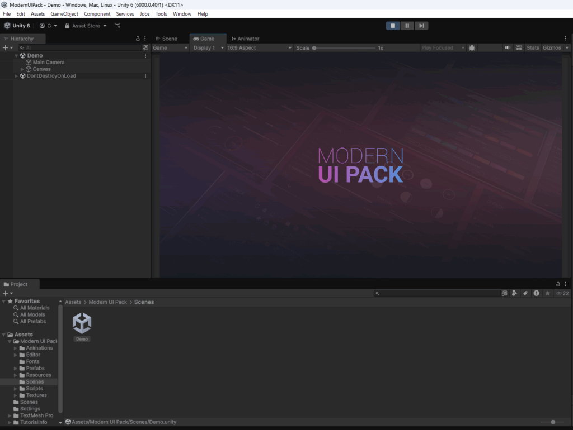The height and width of the screenshot is (430, 573).
Task: Collapse the Assets folder tree
Action: [4, 335]
